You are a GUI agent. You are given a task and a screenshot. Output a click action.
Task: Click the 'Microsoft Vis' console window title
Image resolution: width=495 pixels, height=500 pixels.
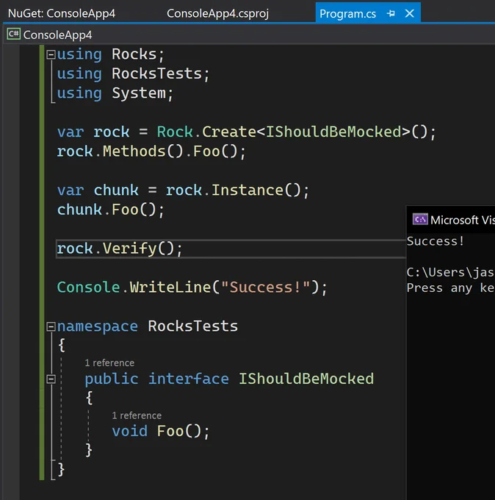(463, 220)
